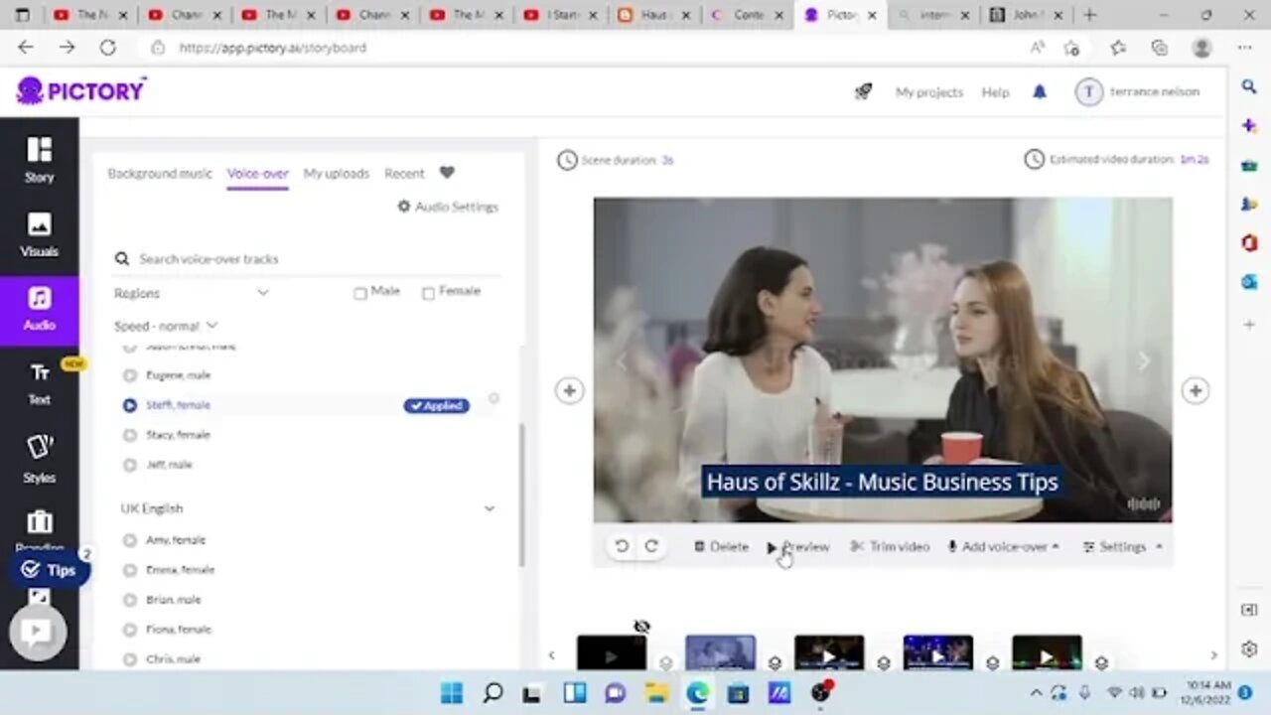Open the Edge sidebar search icon

[x=1249, y=87]
